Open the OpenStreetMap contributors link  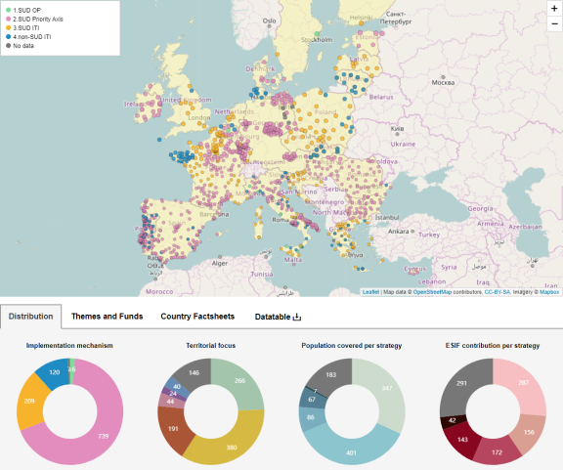[x=432, y=292]
